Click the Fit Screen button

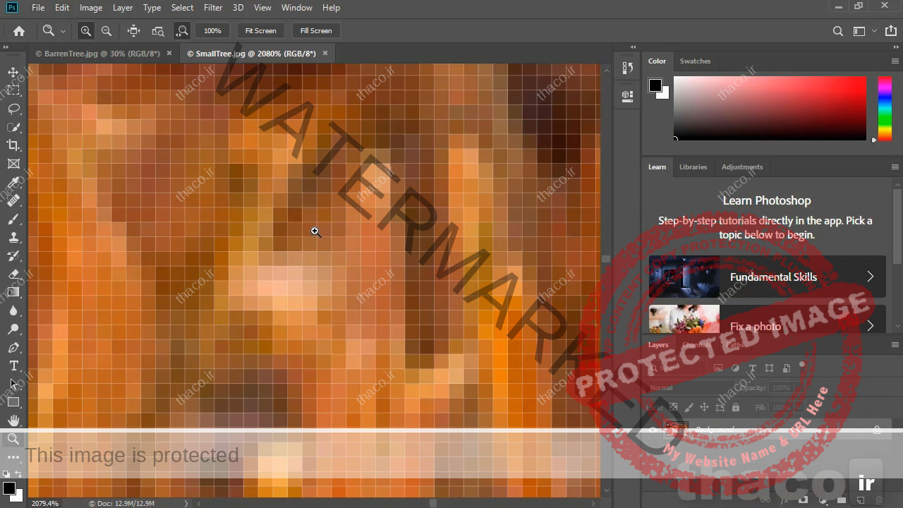tap(260, 30)
